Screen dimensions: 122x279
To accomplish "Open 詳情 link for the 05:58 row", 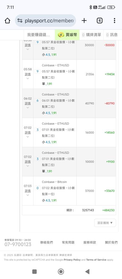I will coord(28,74).
